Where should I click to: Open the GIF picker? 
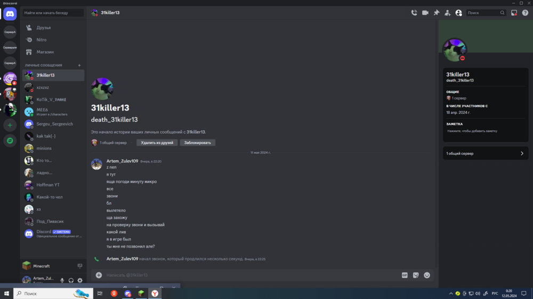405,275
